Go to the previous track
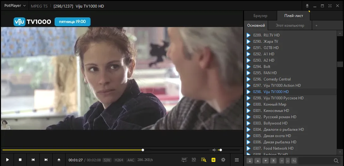Screen dimensions: 344x166 (x=33, y=160)
